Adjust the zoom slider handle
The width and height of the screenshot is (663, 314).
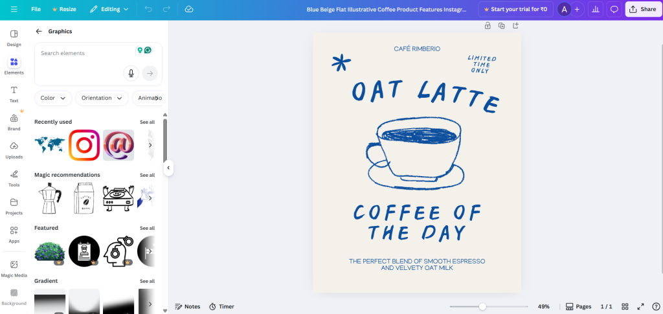tap(482, 306)
